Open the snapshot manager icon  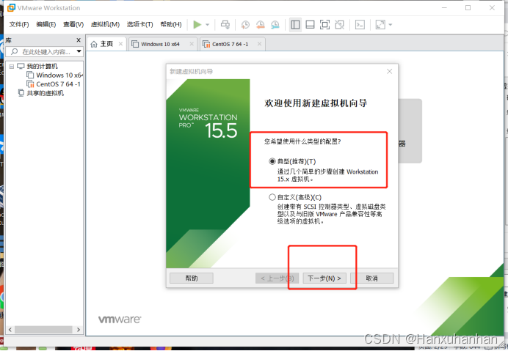point(275,25)
